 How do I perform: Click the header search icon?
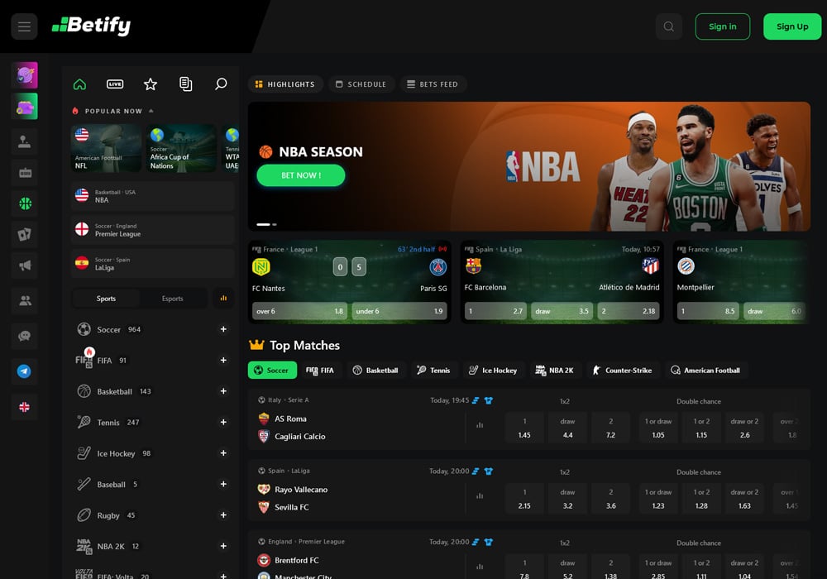pos(669,26)
